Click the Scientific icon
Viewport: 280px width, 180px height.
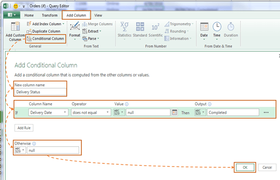click(155, 27)
